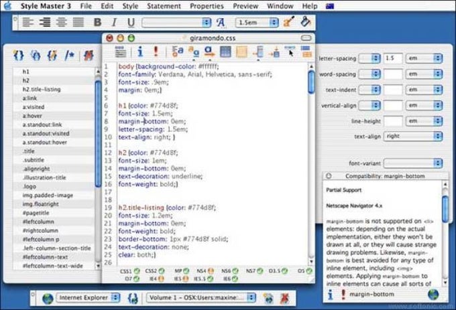This screenshot has width=456, height=310.
Task: Open the padding editor icon with down arrow
Action: 274,52
